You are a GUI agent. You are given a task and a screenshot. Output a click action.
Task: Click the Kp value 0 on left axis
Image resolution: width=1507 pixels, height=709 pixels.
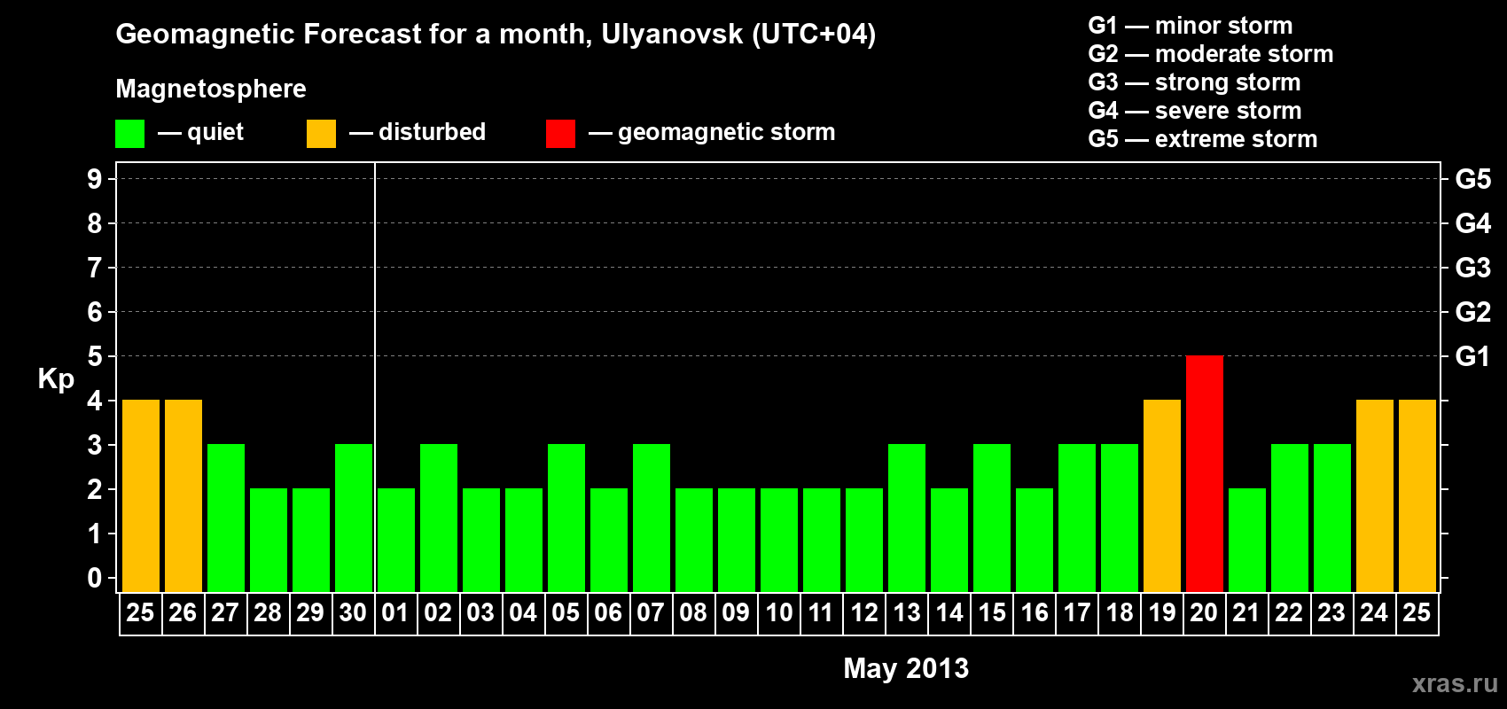pyautogui.click(x=95, y=578)
